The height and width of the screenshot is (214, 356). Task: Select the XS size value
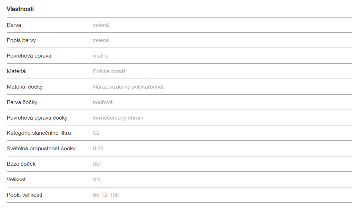(97, 180)
